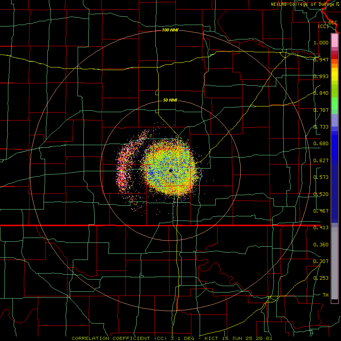Click the 0.253 legend value
The image size is (341, 341).
coord(321,278)
